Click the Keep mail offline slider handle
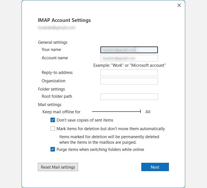Image resolution: width=207 pixels, height=188 pixels. tap(140, 112)
